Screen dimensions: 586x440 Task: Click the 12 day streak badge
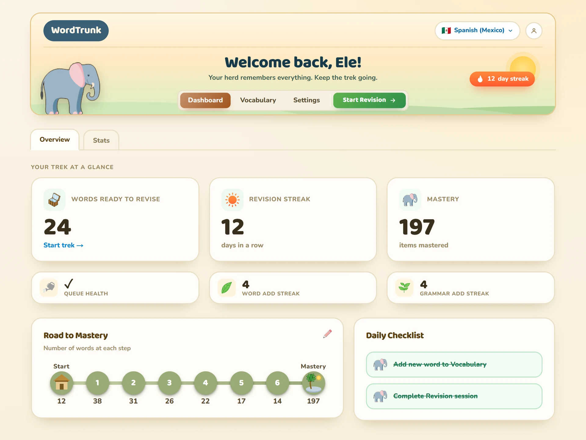pyautogui.click(x=502, y=79)
